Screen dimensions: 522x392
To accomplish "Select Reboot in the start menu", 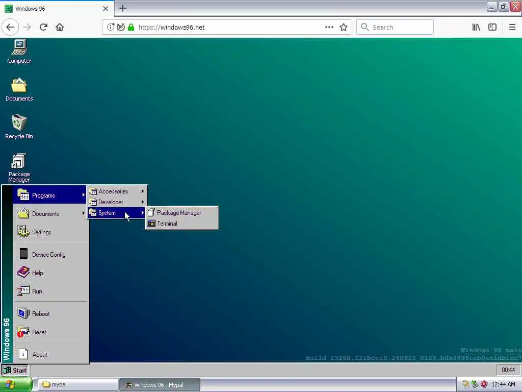I will pos(49,314).
